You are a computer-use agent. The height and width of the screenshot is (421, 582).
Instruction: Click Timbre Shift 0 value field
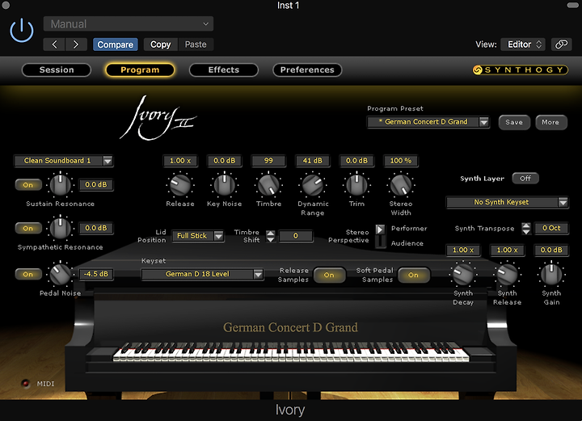(x=296, y=236)
